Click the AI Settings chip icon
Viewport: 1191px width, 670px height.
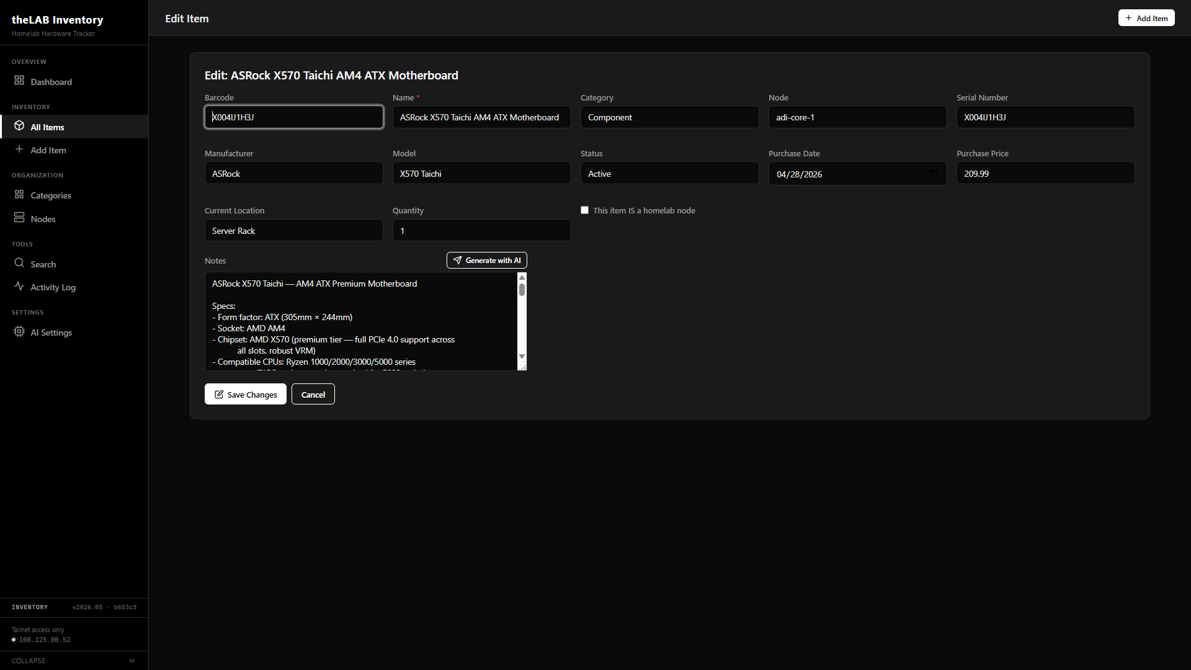pos(19,331)
